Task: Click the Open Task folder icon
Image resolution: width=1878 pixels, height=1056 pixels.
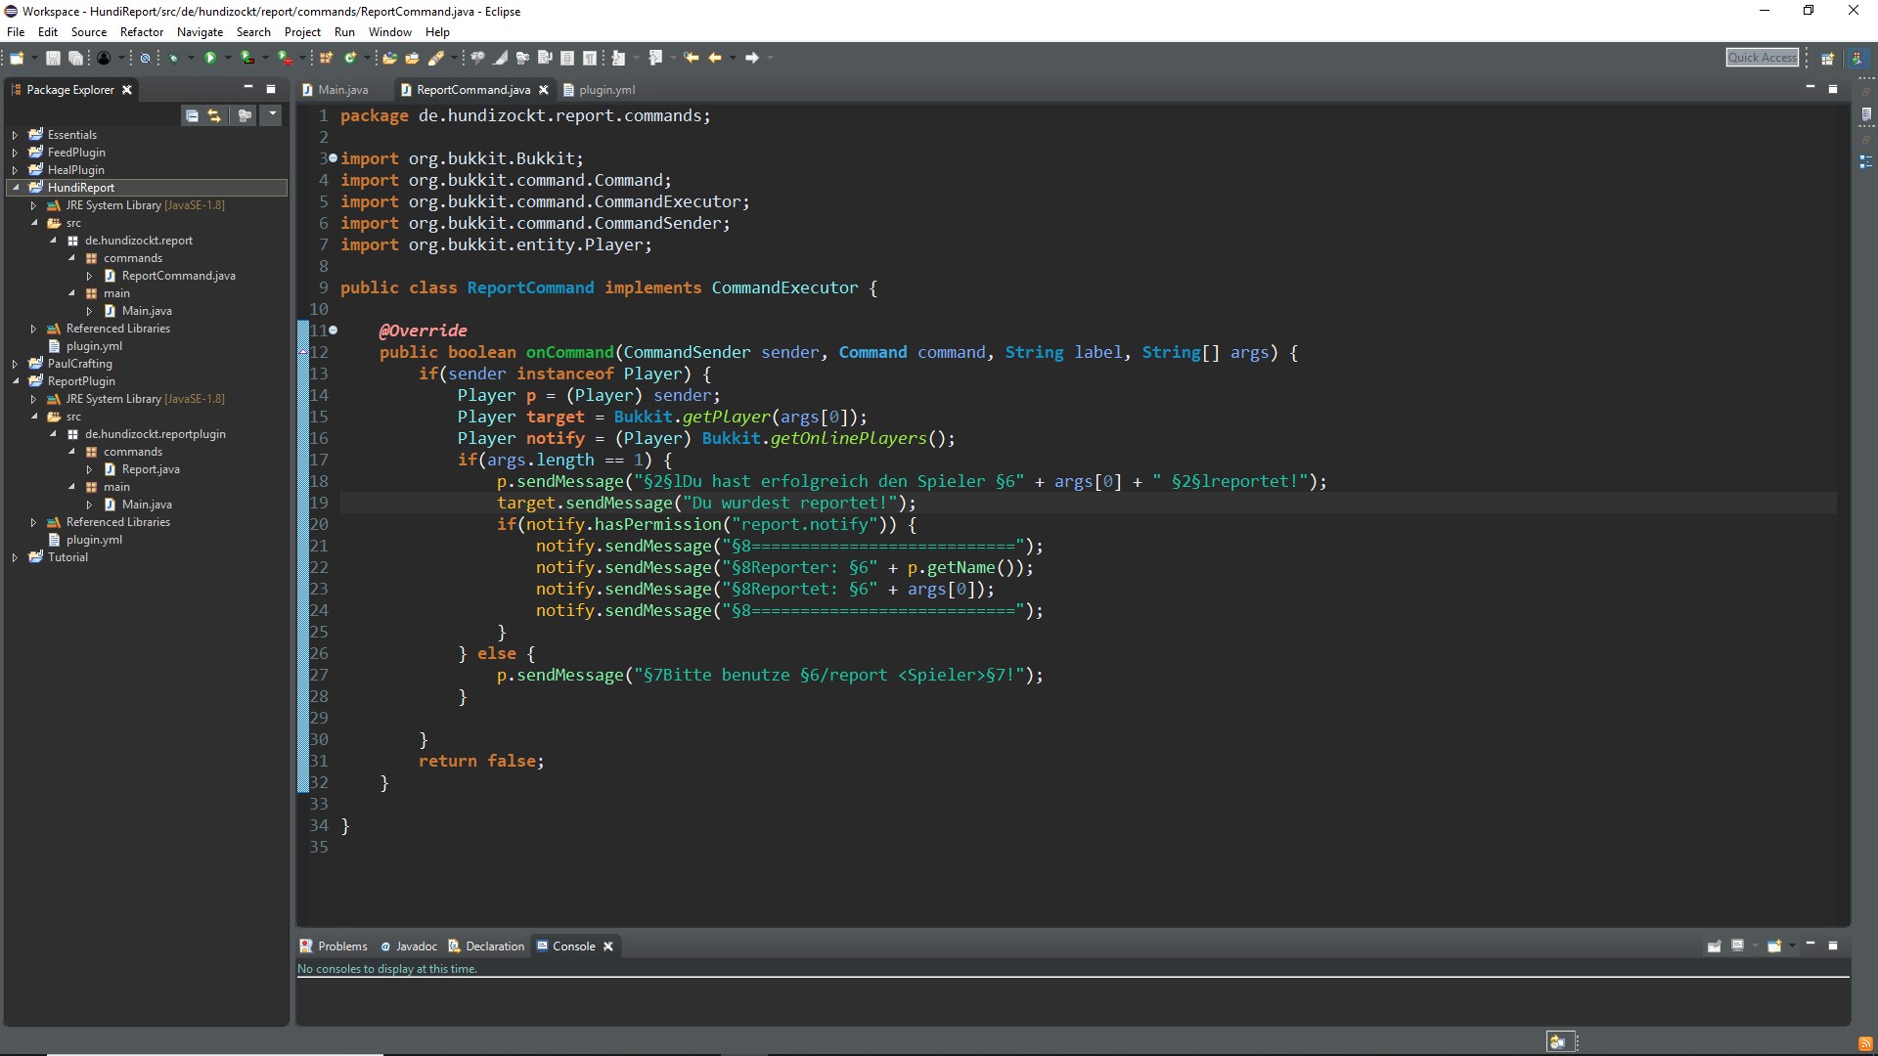Action: click(412, 58)
